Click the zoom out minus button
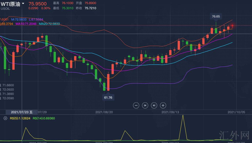This screenshot has width=252, height=143. coord(136,105)
